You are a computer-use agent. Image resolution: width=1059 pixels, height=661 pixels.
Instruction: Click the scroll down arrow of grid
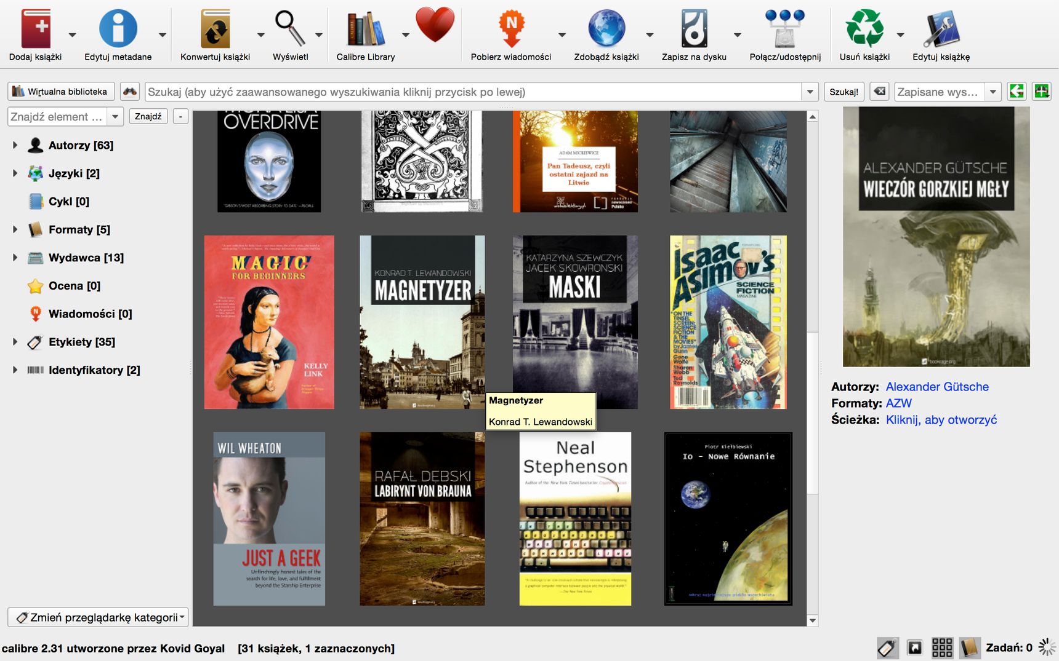[813, 620]
